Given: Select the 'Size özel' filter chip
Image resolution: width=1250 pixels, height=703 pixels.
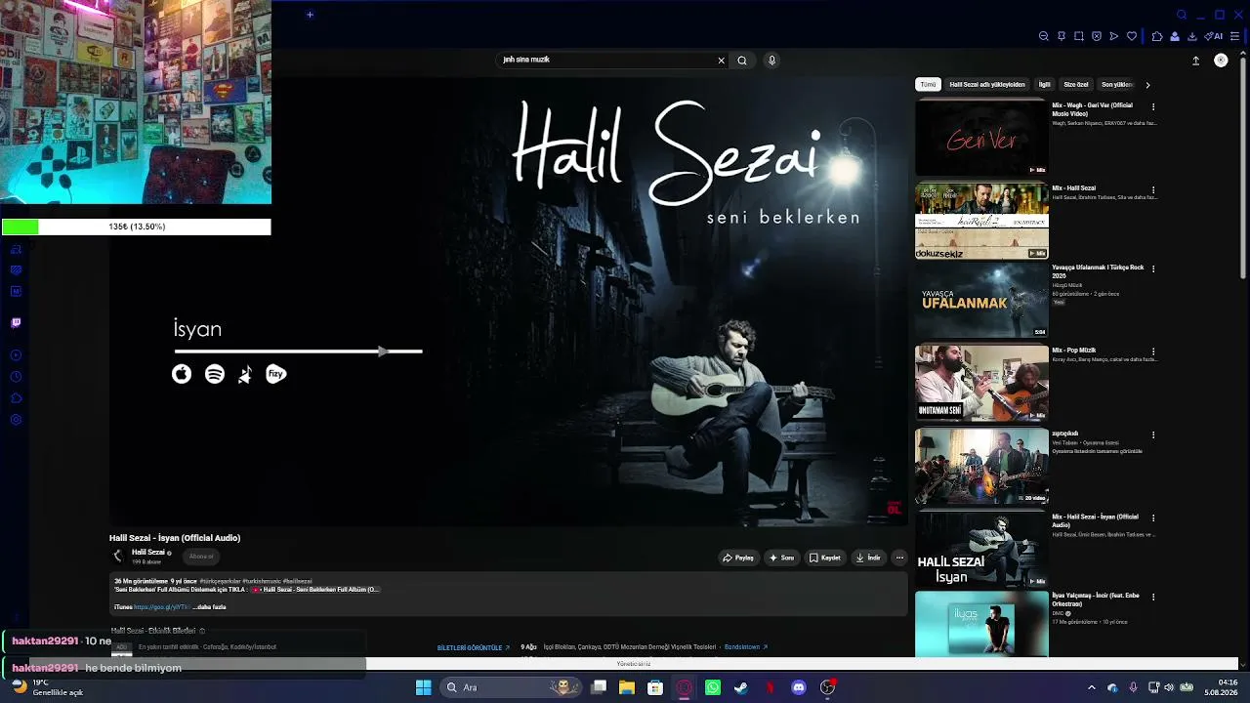Looking at the screenshot, I should (x=1076, y=84).
